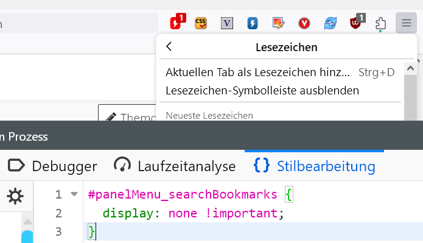Click the red Vivaldi-style V icon
423x243 pixels.
pyautogui.click(x=304, y=23)
